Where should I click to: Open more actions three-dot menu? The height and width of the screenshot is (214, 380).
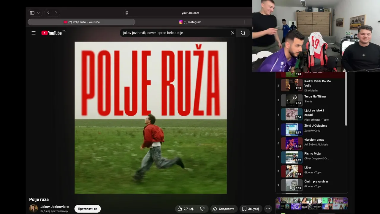268,209
